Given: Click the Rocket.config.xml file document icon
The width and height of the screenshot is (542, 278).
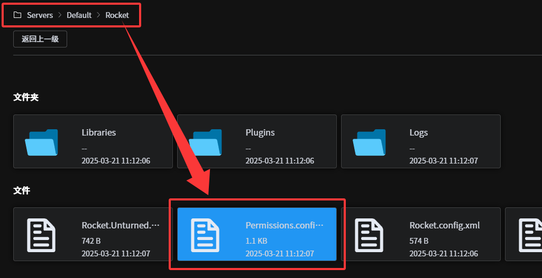Looking at the screenshot, I should click(x=369, y=235).
